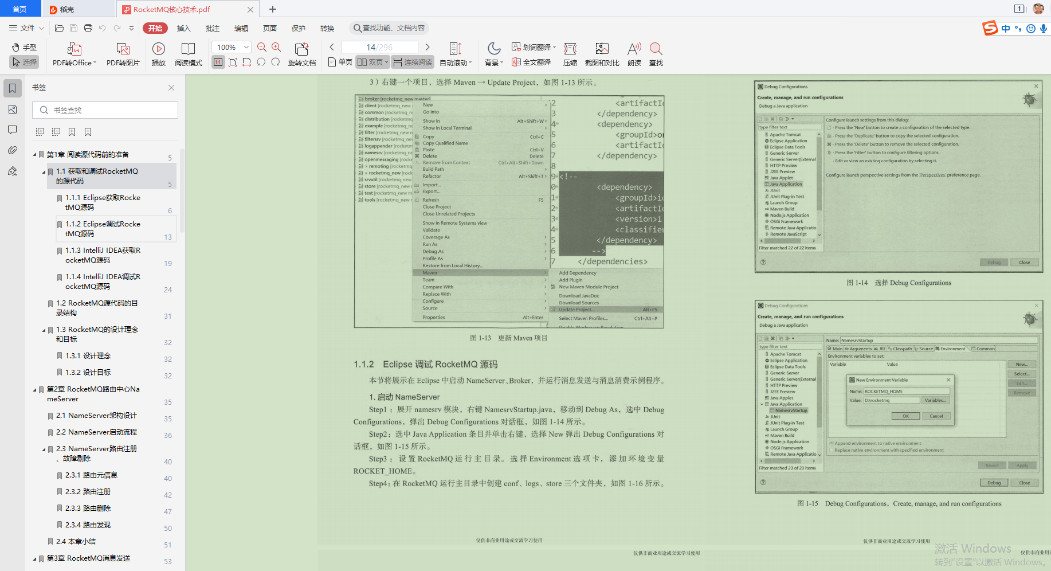
Task: Fit page to window icon
Action: pyautogui.click(x=233, y=62)
